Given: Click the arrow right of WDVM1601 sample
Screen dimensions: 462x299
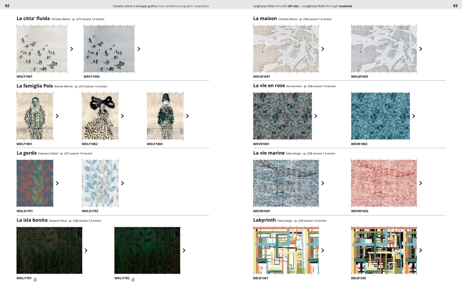Looking at the screenshot, I should [x=323, y=183].
